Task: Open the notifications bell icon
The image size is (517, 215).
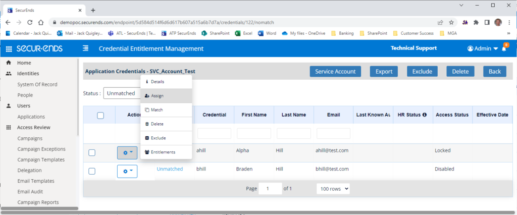Action: tap(504, 48)
